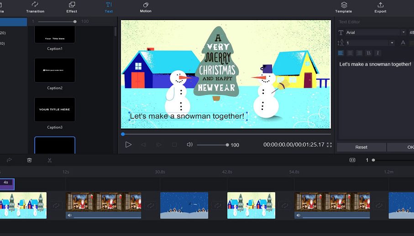Image resolution: width=414 pixels, height=236 pixels.
Task: Enter fullscreen preview mode
Action: (329, 145)
